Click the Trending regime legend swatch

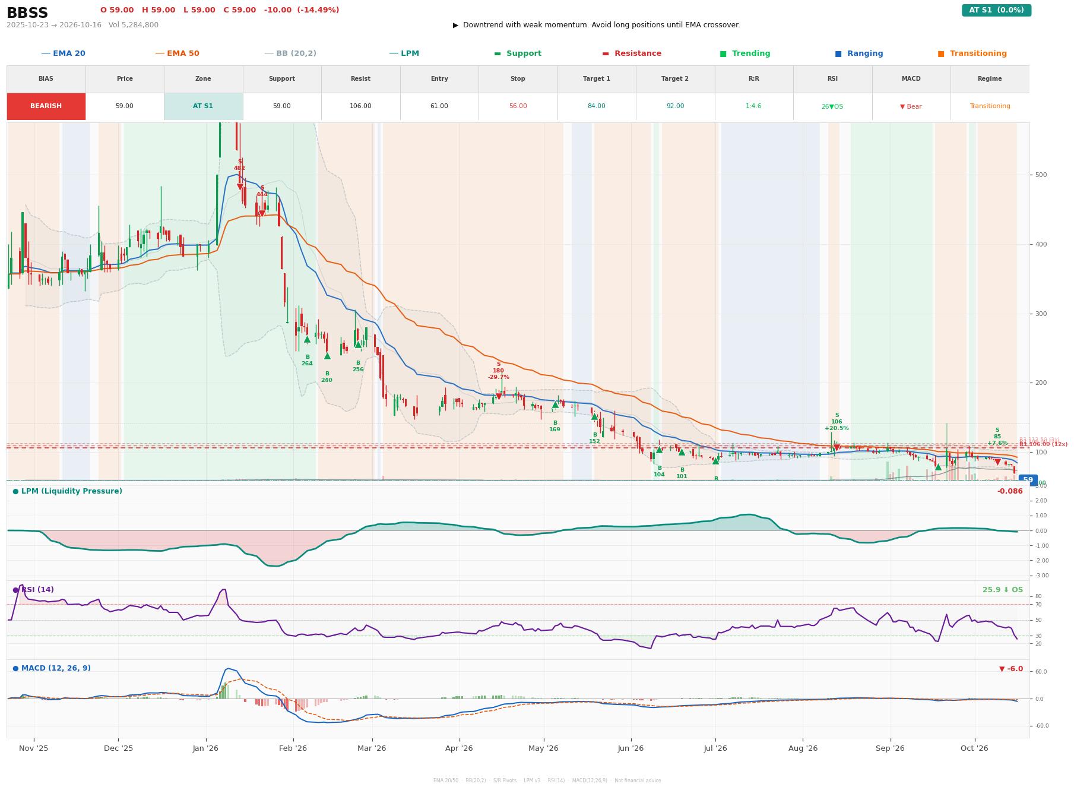click(723, 53)
